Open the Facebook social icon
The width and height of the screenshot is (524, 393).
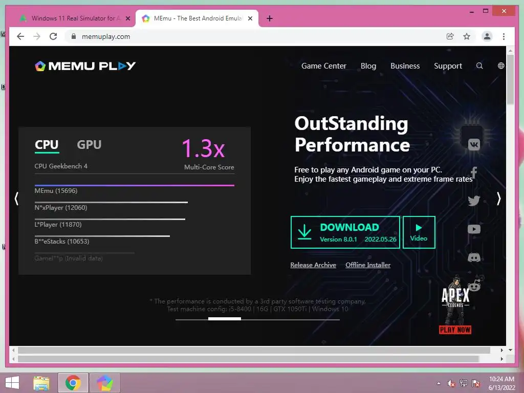tap(474, 172)
